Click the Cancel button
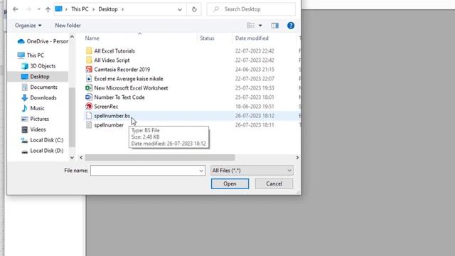 coord(274,183)
